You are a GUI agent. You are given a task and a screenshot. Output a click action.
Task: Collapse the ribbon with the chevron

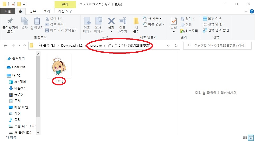(246, 11)
